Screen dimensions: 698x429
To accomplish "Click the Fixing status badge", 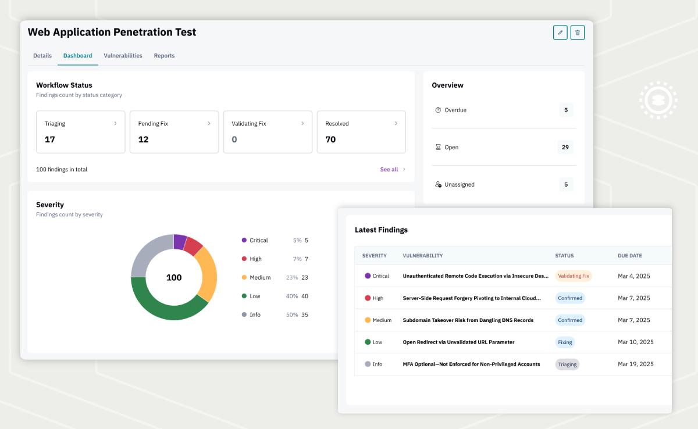I will coord(565,342).
